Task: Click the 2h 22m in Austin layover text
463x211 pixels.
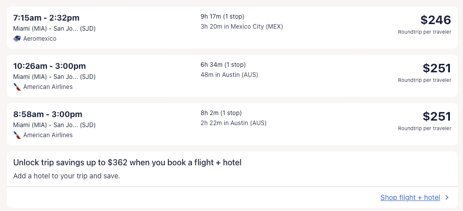Action: pyautogui.click(x=233, y=123)
